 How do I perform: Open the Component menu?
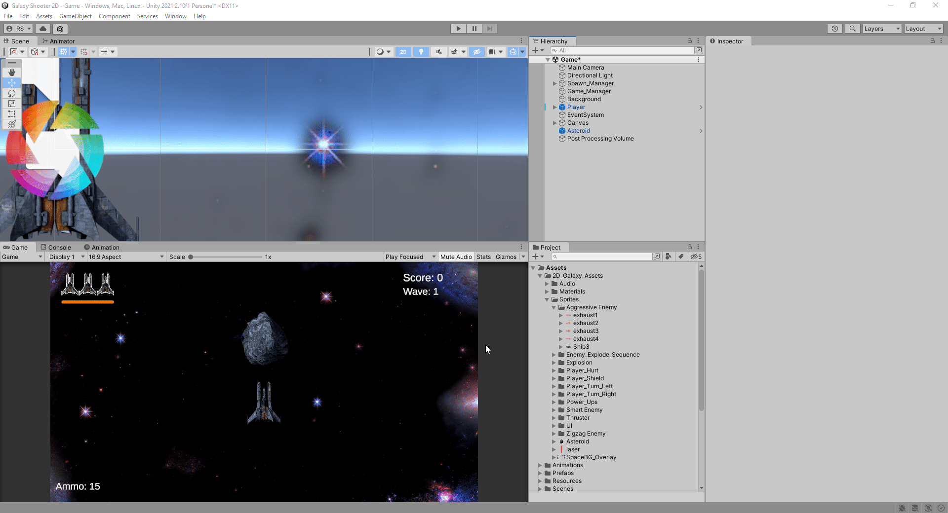point(115,16)
